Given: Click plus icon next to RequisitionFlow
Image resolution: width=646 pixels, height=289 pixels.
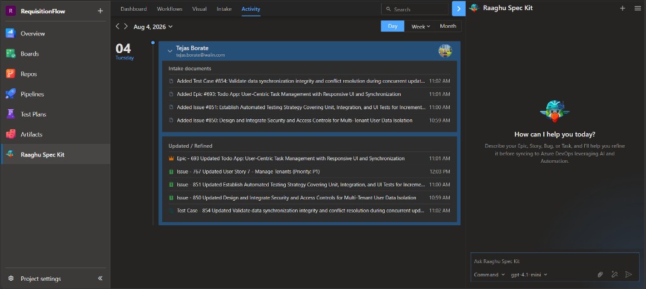Looking at the screenshot, I should click(100, 11).
